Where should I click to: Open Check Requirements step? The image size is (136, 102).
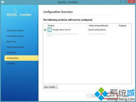coord(15,47)
